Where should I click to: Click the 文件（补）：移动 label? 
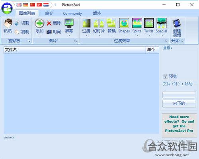(x=178, y=84)
